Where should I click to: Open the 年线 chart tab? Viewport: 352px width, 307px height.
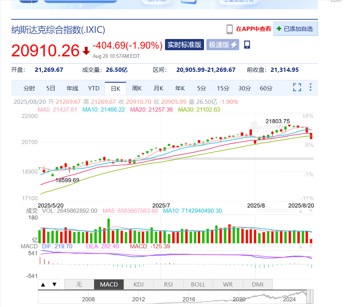coord(72,88)
